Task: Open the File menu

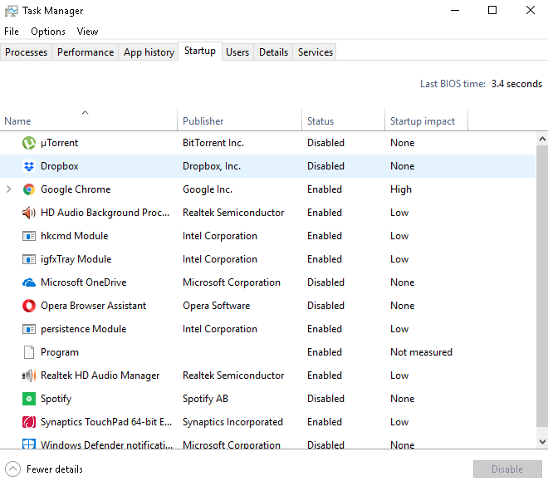Action: pyautogui.click(x=12, y=32)
